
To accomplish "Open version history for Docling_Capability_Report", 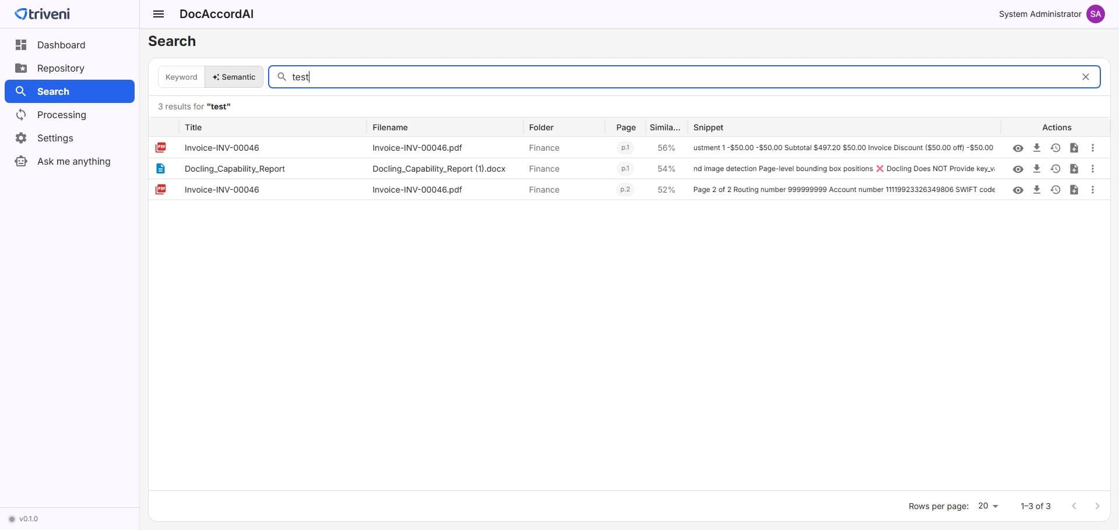I will click(1055, 169).
